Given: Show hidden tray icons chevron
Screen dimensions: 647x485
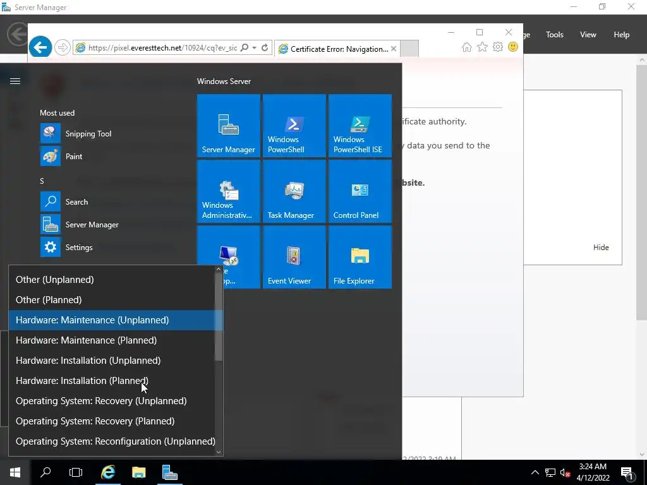Looking at the screenshot, I should tap(535, 472).
